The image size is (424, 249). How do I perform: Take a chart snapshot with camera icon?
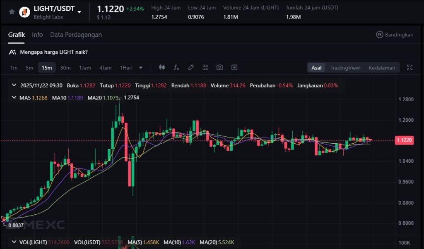click(220, 68)
